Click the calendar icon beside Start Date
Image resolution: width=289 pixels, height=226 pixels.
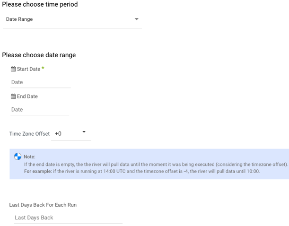tap(13, 69)
